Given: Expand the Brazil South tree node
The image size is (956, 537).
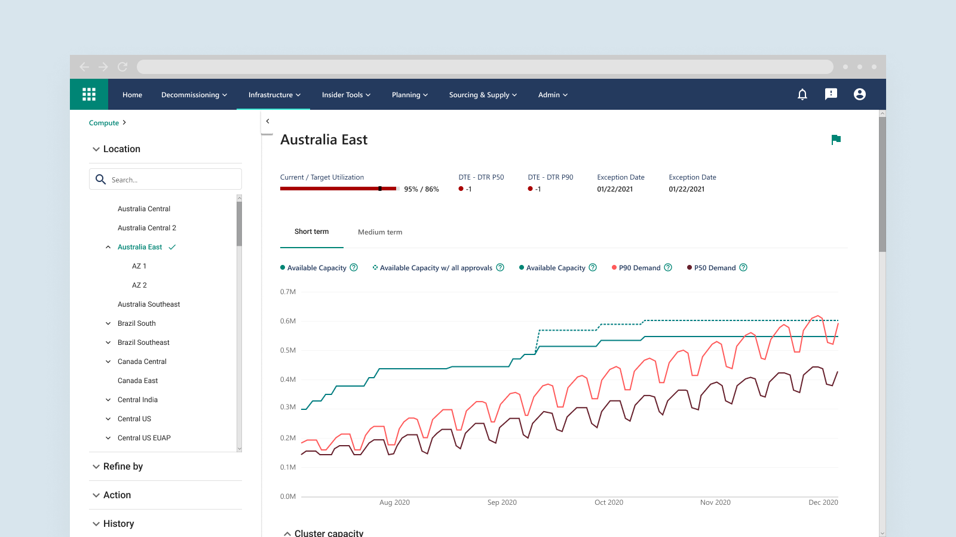Looking at the screenshot, I should pos(108,323).
